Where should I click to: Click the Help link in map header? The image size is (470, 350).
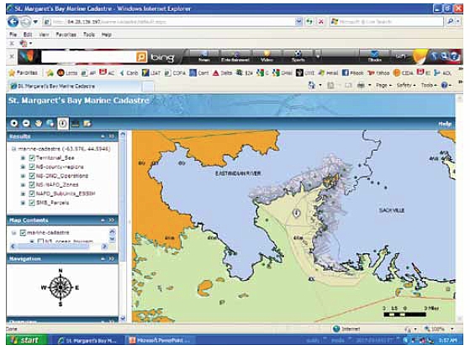(445, 124)
